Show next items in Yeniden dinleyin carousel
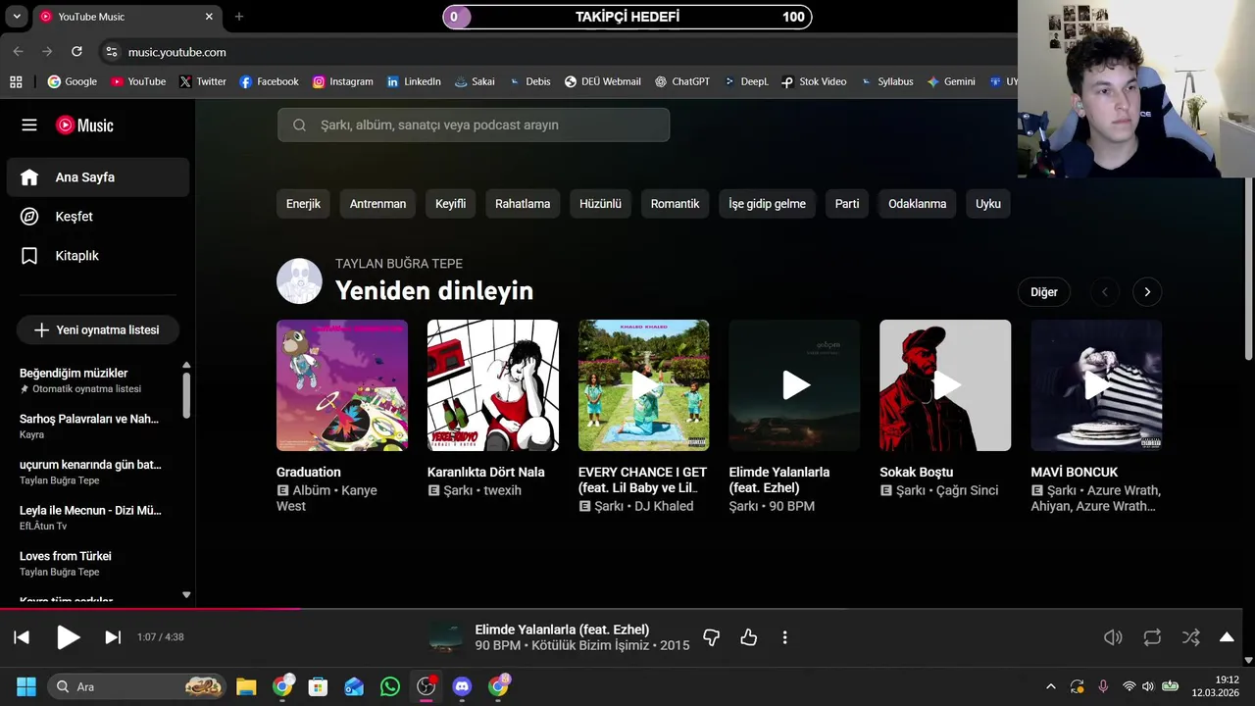This screenshot has height=706, width=1255. 1147,292
